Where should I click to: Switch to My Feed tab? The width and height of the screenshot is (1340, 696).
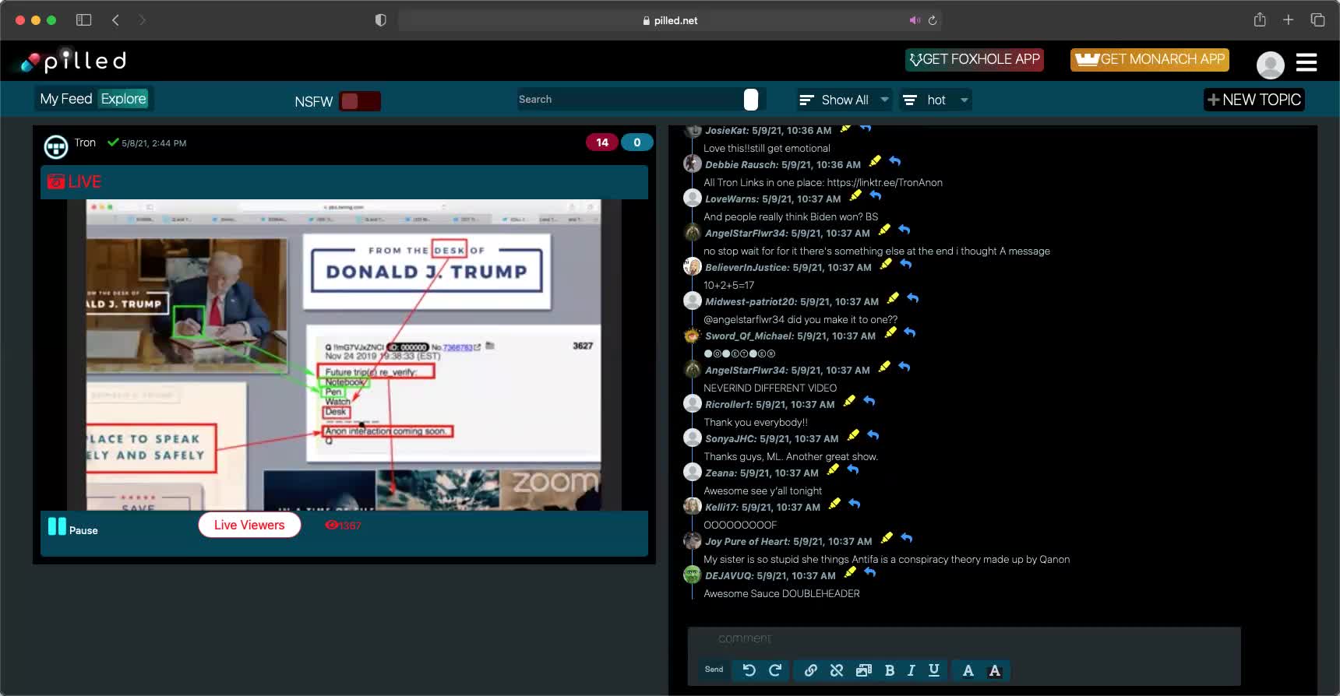pos(66,99)
